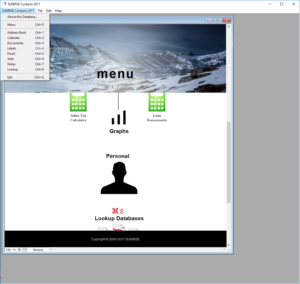Choose Lookup from the dropdown menu
Image resolution: width=300 pixels, height=284 pixels.
tap(25, 70)
